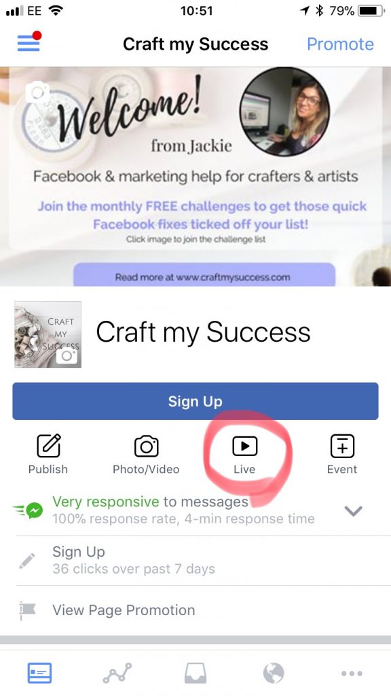This screenshot has height=696, width=391.
Task: Open View Page Promotion
Action: click(204, 610)
